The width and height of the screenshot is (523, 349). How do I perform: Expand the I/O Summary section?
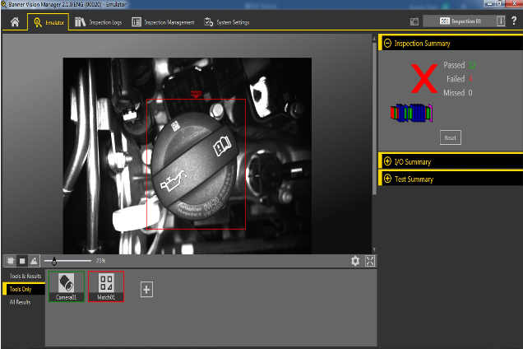[x=387, y=161]
